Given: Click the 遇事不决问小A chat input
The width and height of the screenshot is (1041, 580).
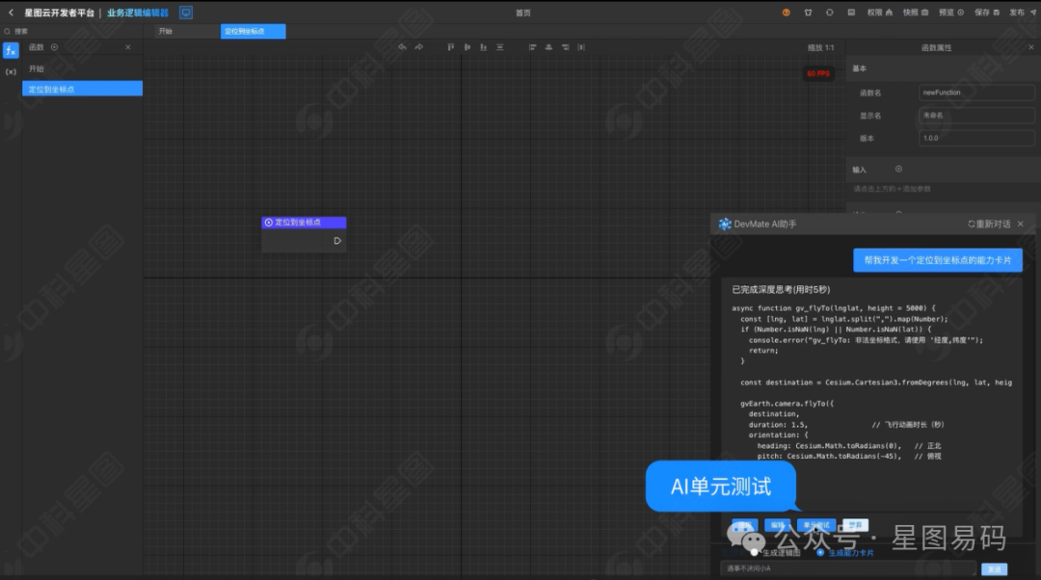Looking at the screenshot, I should [x=848, y=568].
